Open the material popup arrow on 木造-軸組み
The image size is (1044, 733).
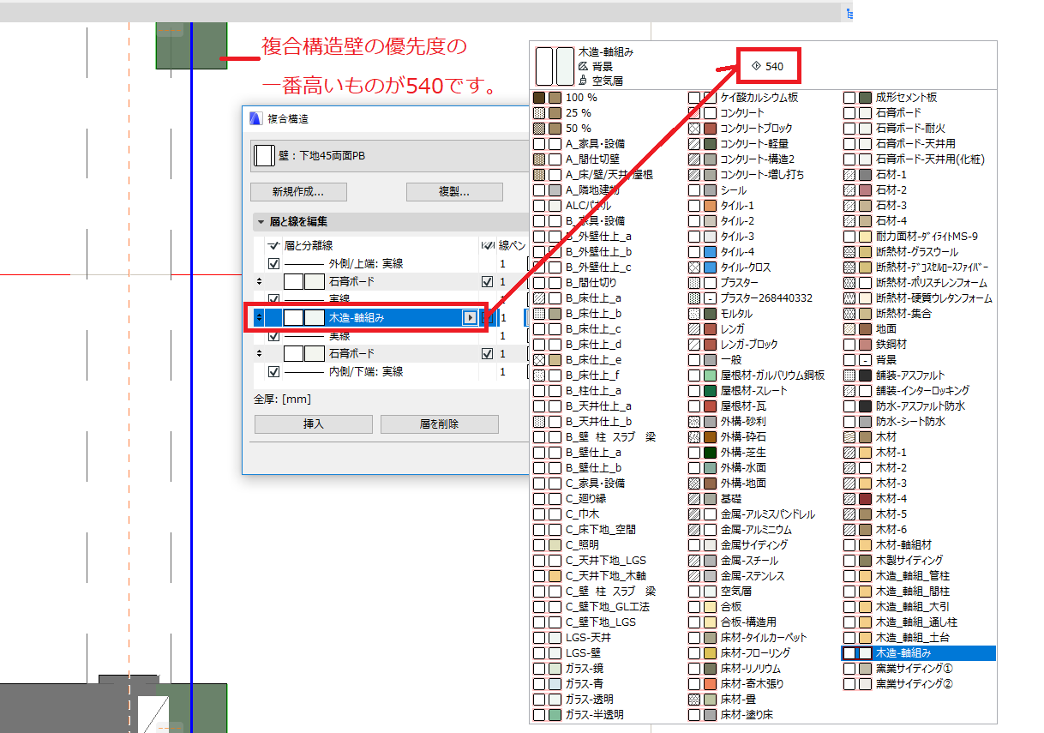point(469,317)
